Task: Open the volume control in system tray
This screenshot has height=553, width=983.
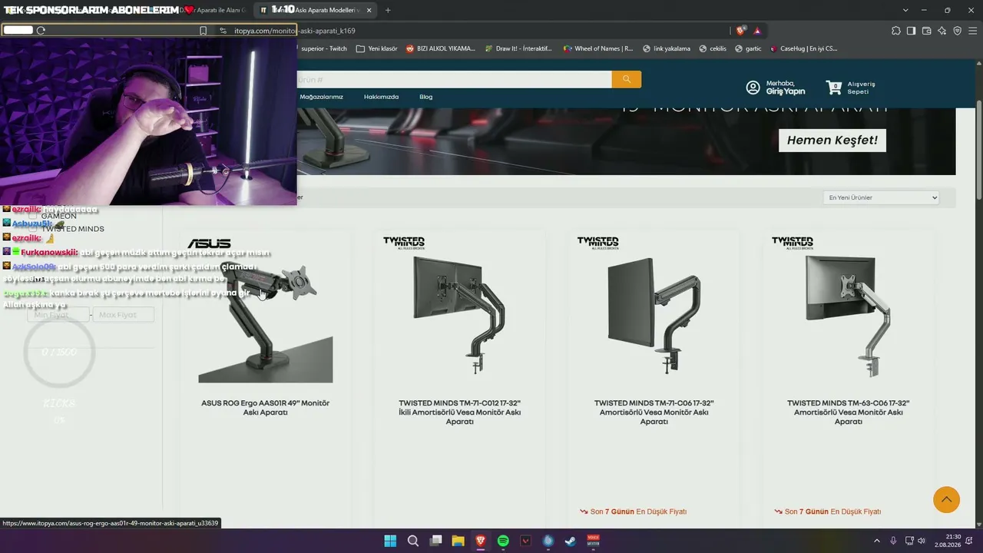Action: (922, 541)
